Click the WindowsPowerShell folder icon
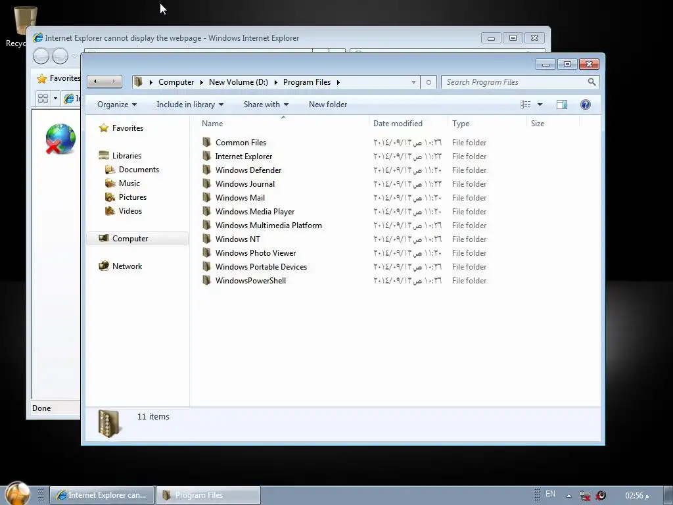Viewport: 673px width, 505px height. [206, 280]
